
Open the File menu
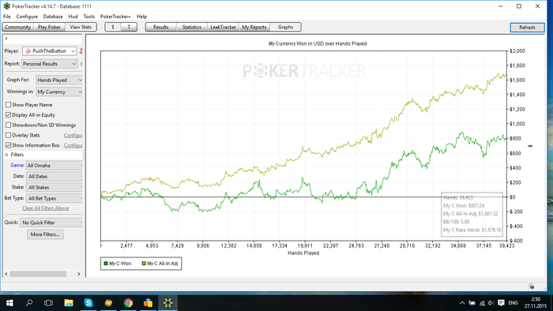click(6, 17)
